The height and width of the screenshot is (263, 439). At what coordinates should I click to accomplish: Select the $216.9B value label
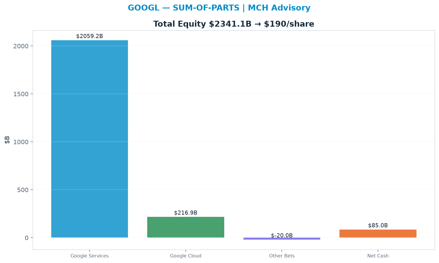pos(186,213)
